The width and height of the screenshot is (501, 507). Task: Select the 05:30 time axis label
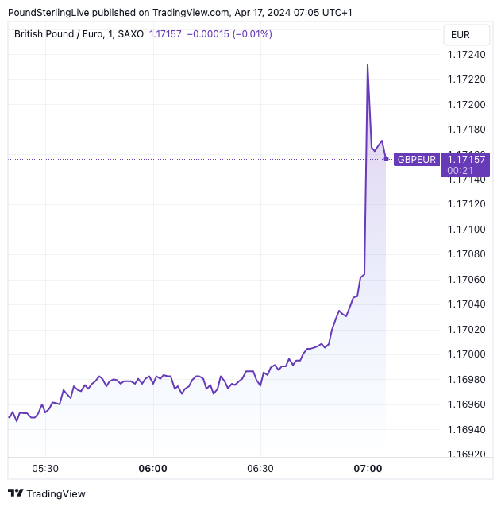pos(44,469)
